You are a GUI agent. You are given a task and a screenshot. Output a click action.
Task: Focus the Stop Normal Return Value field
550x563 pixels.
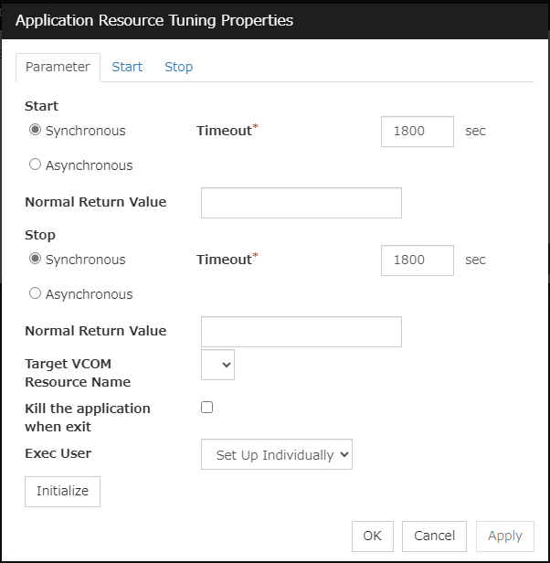pos(301,332)
